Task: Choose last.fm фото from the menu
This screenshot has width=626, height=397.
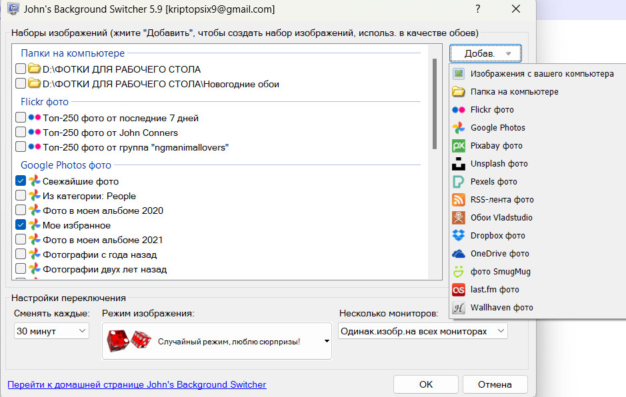Action: click(537, 289)
